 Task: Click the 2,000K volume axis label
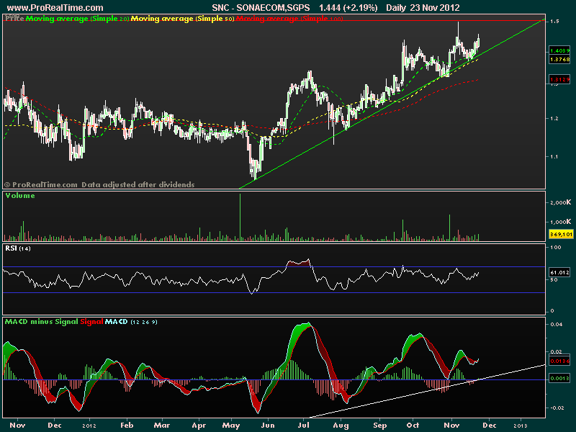point(561,202)
